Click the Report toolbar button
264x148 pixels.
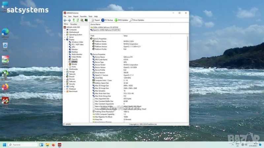[95, 20]
